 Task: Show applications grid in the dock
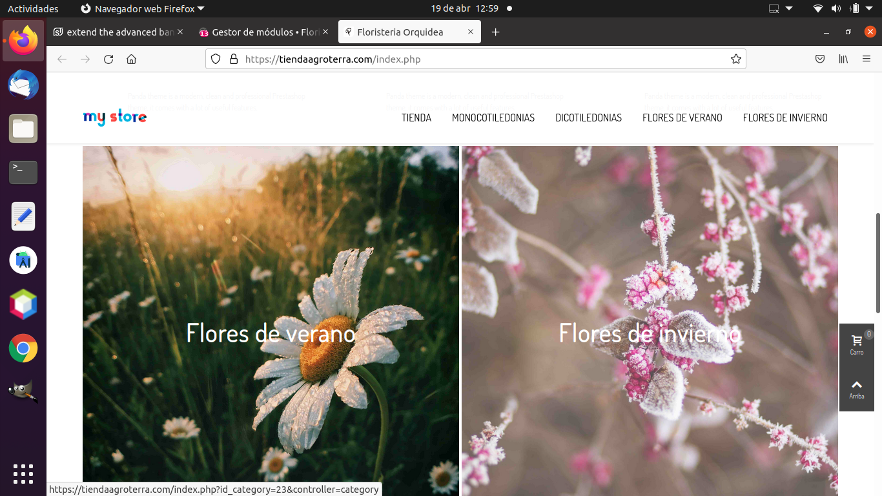[x=23, y=473]
